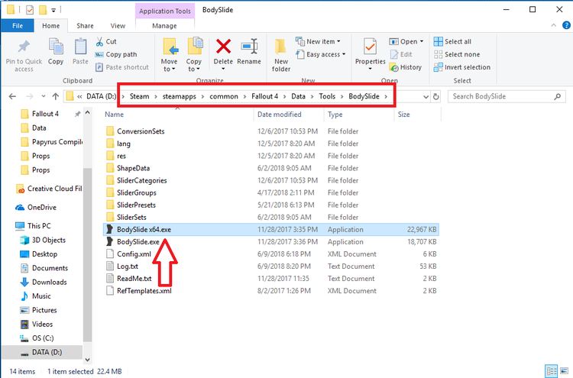
Task: Open the Easy access dropdown
Action: [320, 54]
